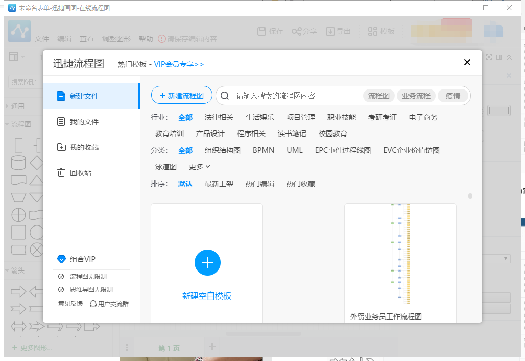
Task: Filter industry by 教育培训
Action: pos(169,134)
